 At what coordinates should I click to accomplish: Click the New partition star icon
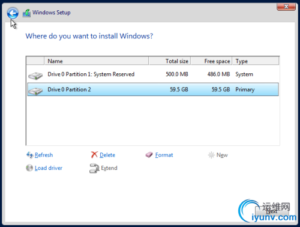click(x=211, y=155)
